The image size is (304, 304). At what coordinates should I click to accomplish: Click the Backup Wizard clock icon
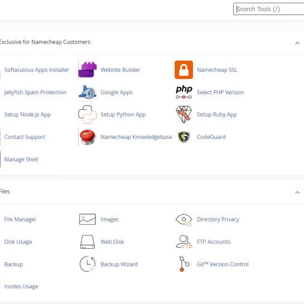[x=88, y=264]
